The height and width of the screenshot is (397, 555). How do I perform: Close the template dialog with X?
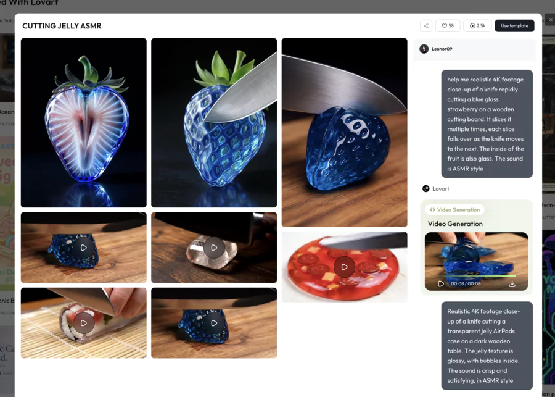point(551,20)
